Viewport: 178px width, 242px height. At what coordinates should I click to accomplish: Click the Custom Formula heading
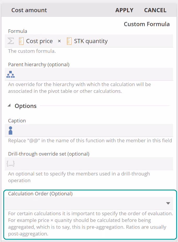147,24
